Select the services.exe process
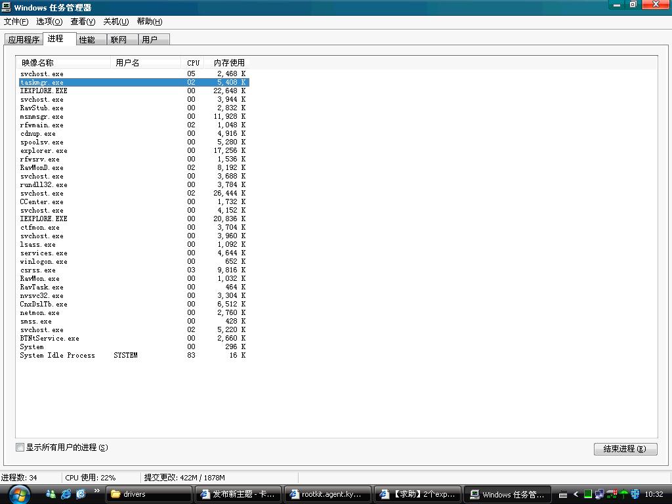The width and height of the screenshot is (672, 504). (x=134, y=253)
